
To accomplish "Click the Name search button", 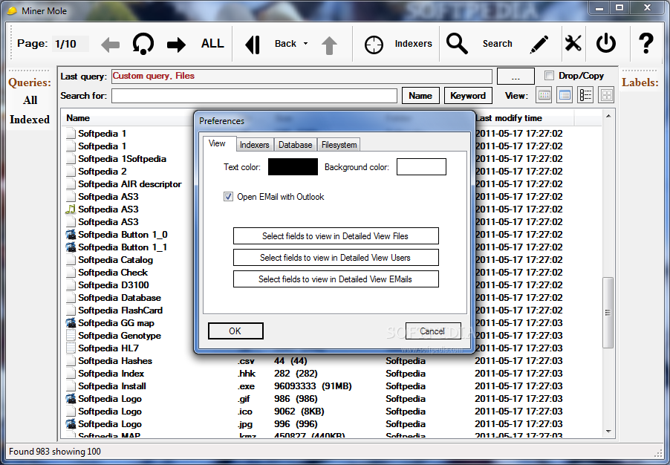I will pyautogui.click(x=420, y=96).
